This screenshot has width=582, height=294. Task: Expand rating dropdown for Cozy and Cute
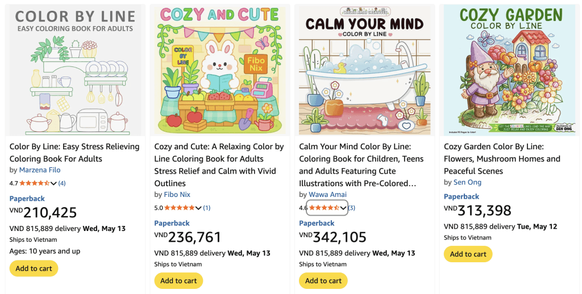point(199,208)
